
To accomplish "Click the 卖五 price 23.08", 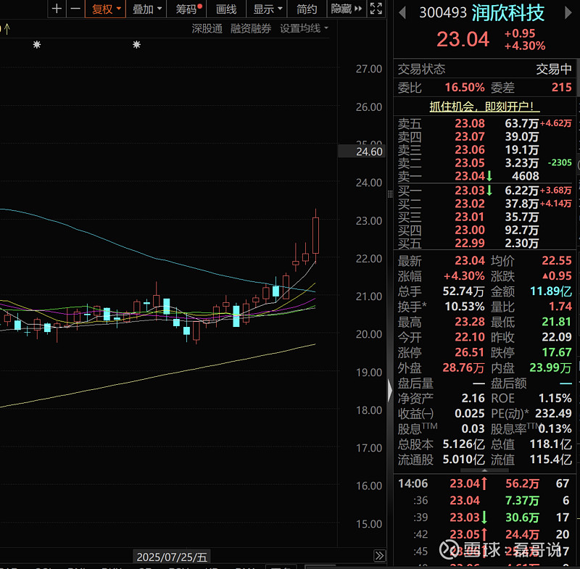I will pyautogui.click(x=469, y=123).
